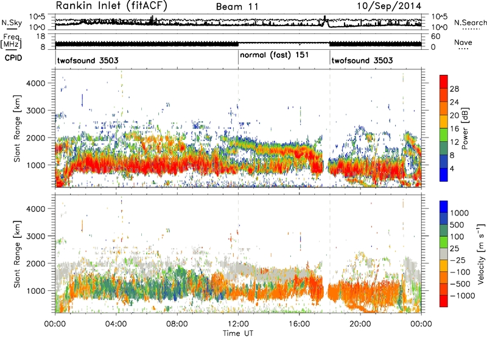Click the gray band of velocity color bar

pos(444,254)
